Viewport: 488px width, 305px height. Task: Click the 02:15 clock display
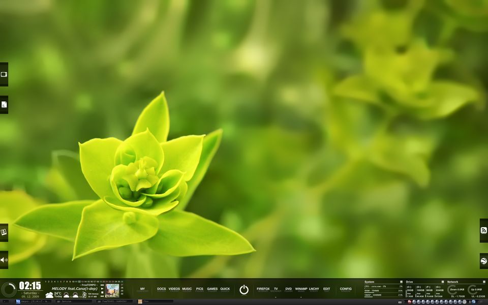point(30,285)
